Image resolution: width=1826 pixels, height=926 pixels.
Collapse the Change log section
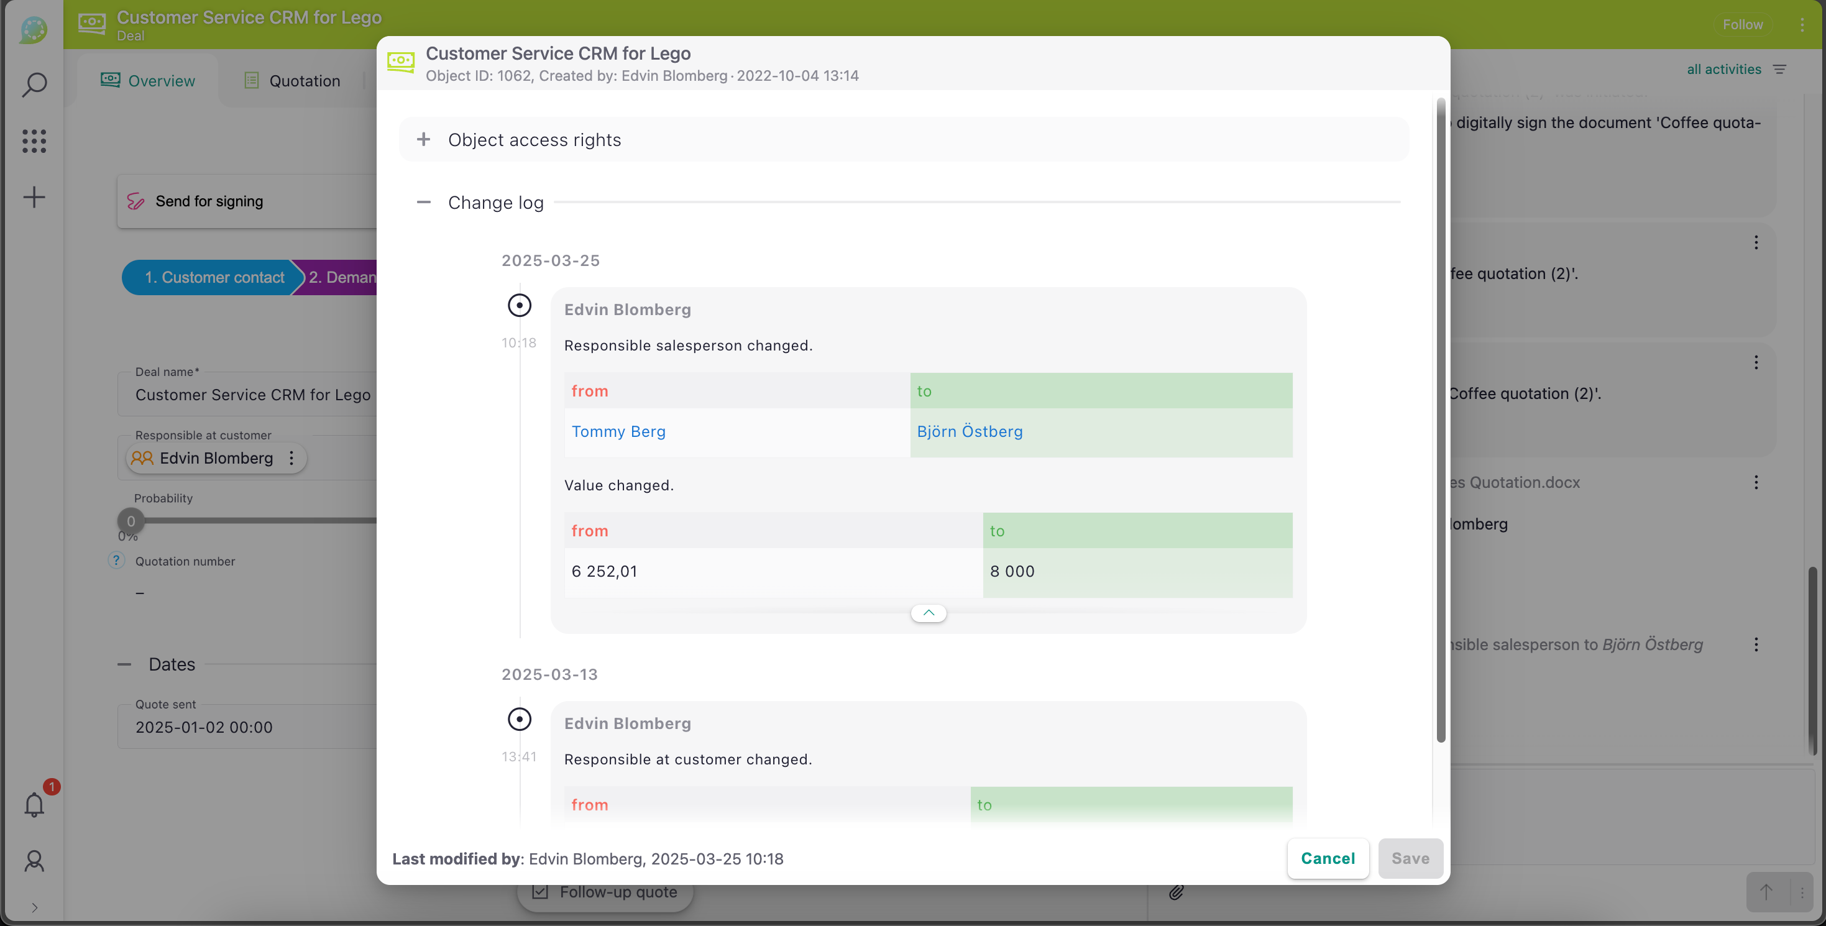(423, 202)
